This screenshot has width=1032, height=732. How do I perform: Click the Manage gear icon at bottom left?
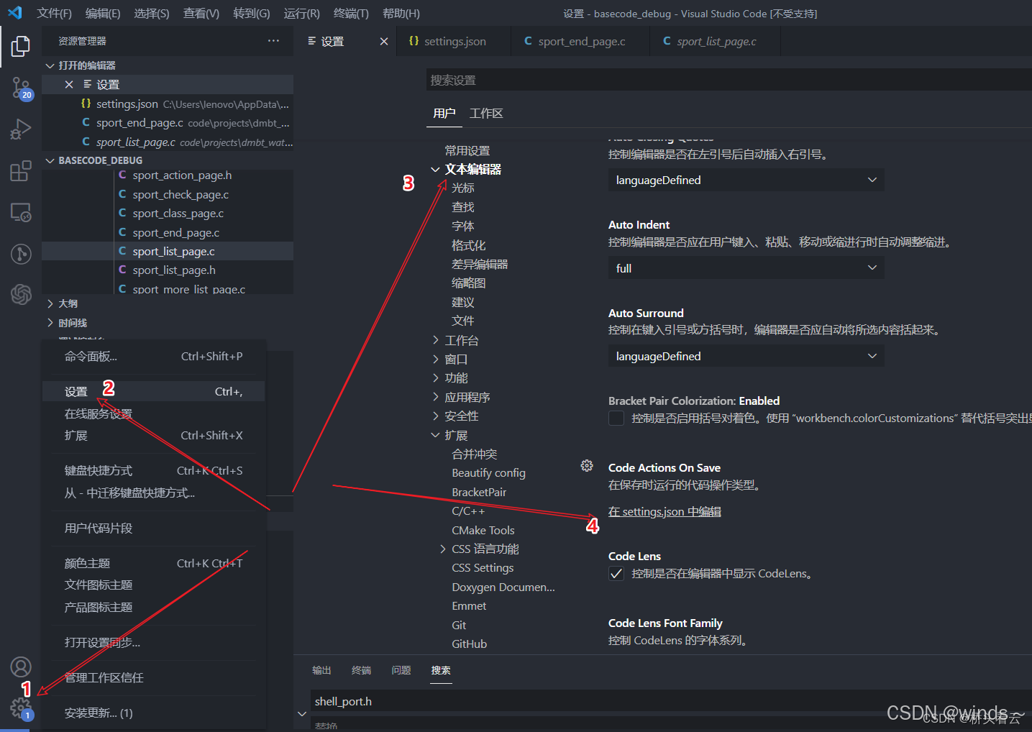[21, 708]
